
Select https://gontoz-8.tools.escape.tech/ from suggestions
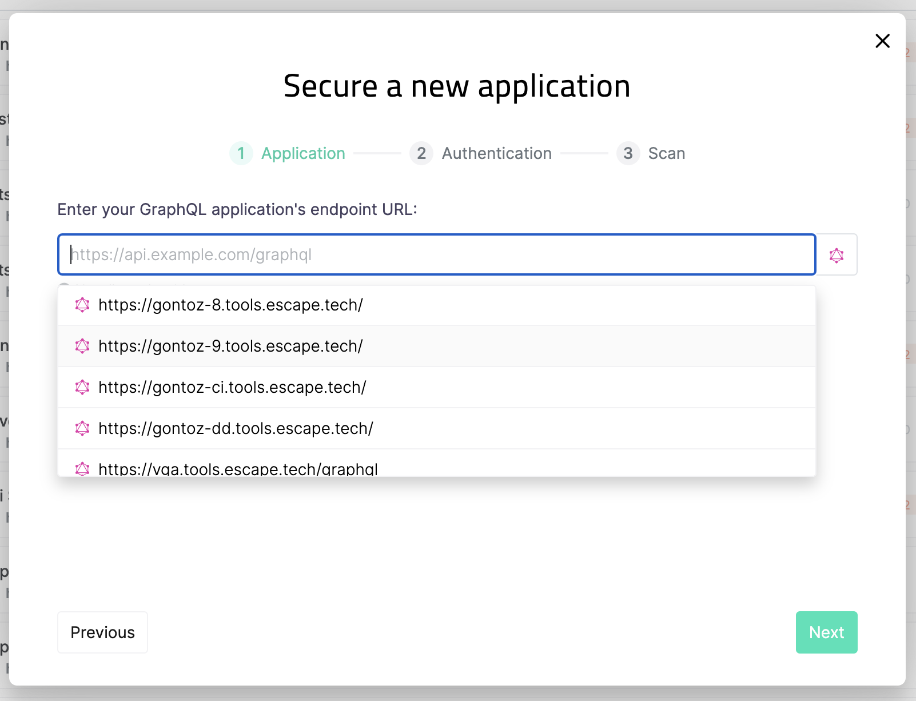[x=231, y=305]
